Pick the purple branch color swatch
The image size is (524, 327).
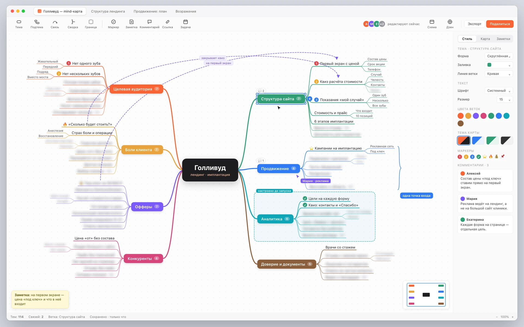476,116
